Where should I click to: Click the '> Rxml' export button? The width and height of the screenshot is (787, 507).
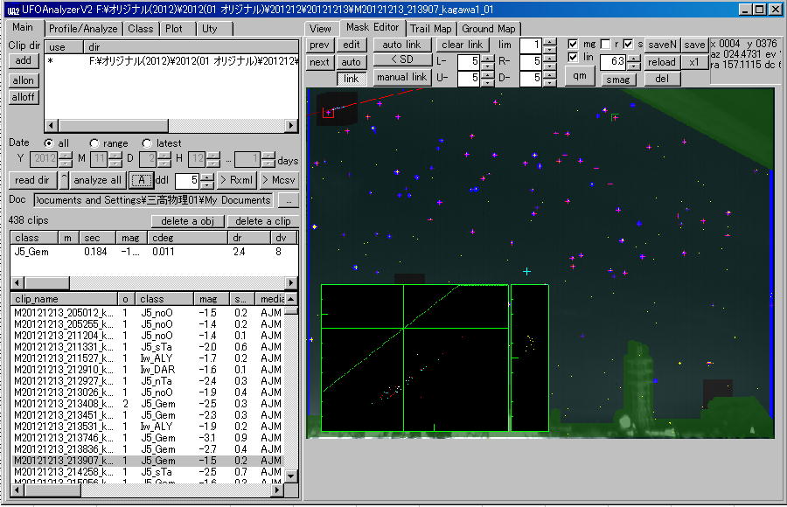tap(236, 180)
